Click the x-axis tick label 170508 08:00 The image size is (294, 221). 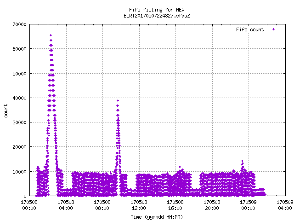point(102,205)
